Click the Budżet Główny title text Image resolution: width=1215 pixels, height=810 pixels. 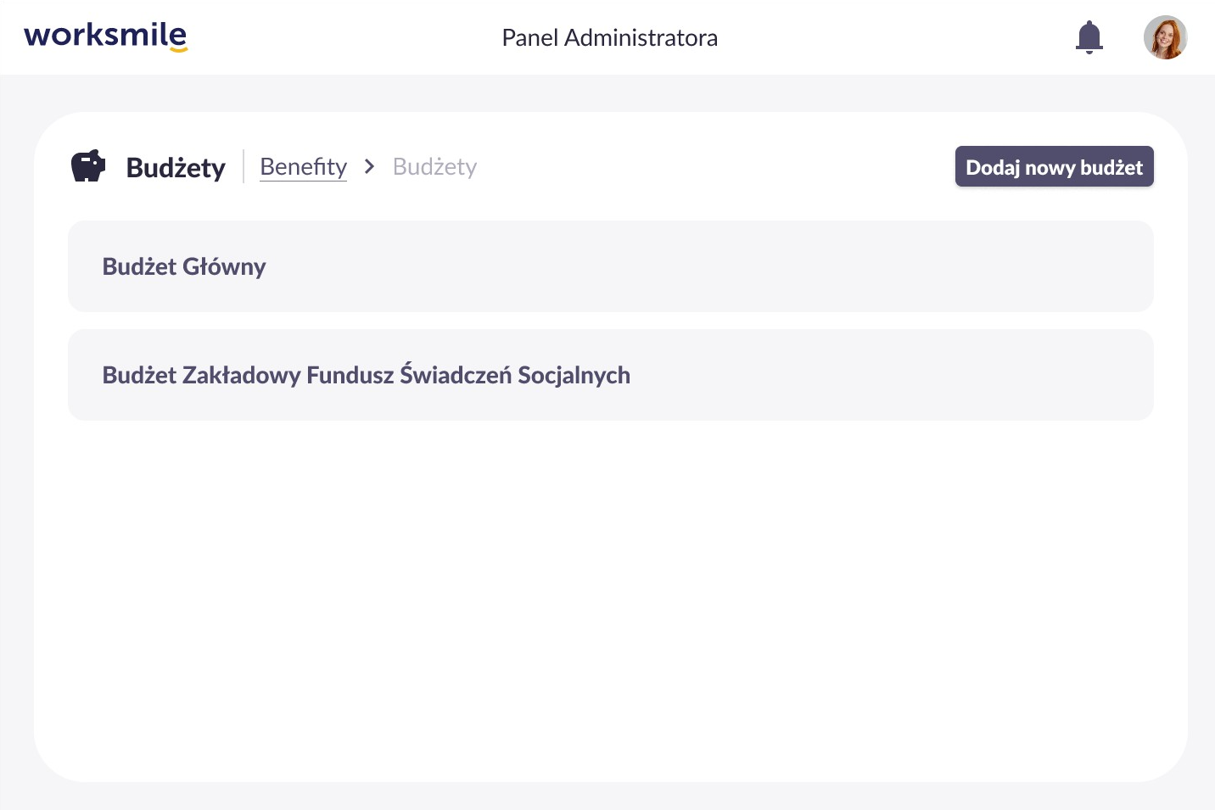click(x=184, y=266)
